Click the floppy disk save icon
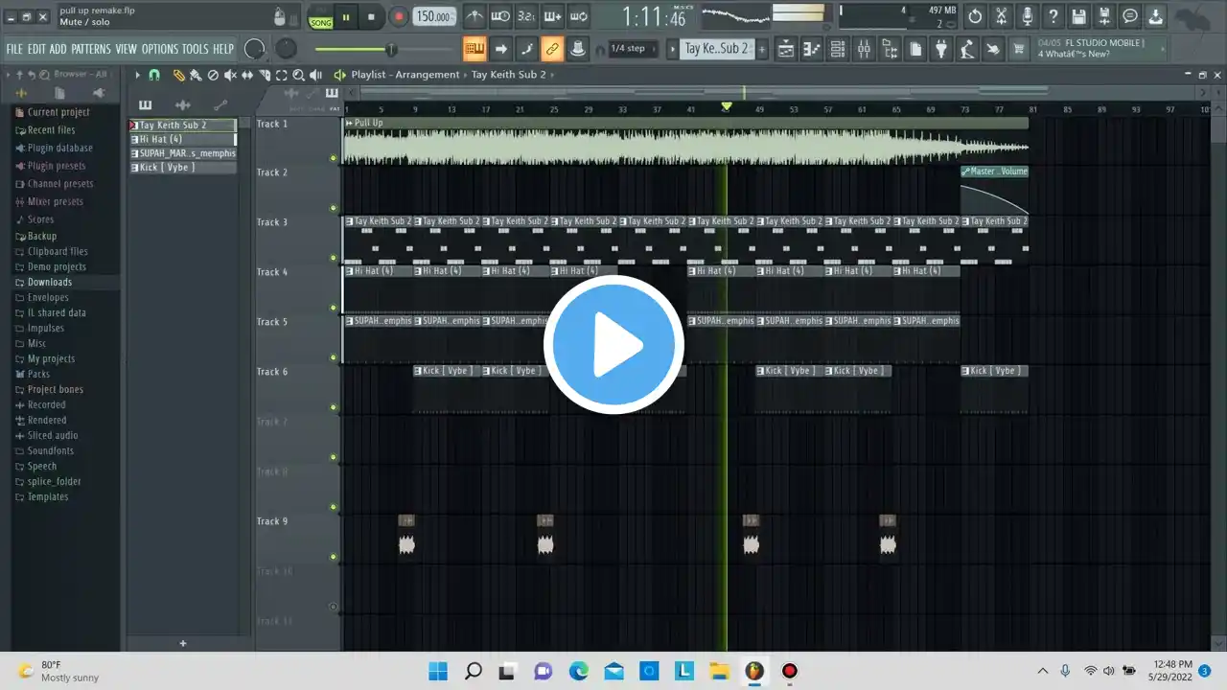This screenshot has width=1227, height=690. 1078,16
